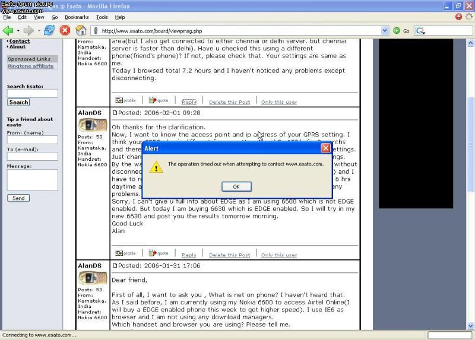Image resolution: width=475 pixels, height=340 pixels.
Task: Click the Search Esato input field
Action: [x=33, y=93]
